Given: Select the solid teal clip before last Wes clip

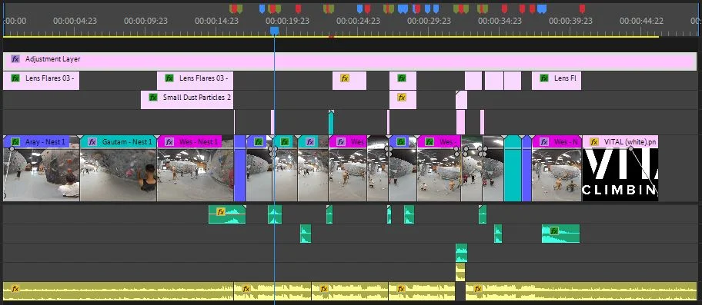Looking at the screenshot, I should pos(513,168).
